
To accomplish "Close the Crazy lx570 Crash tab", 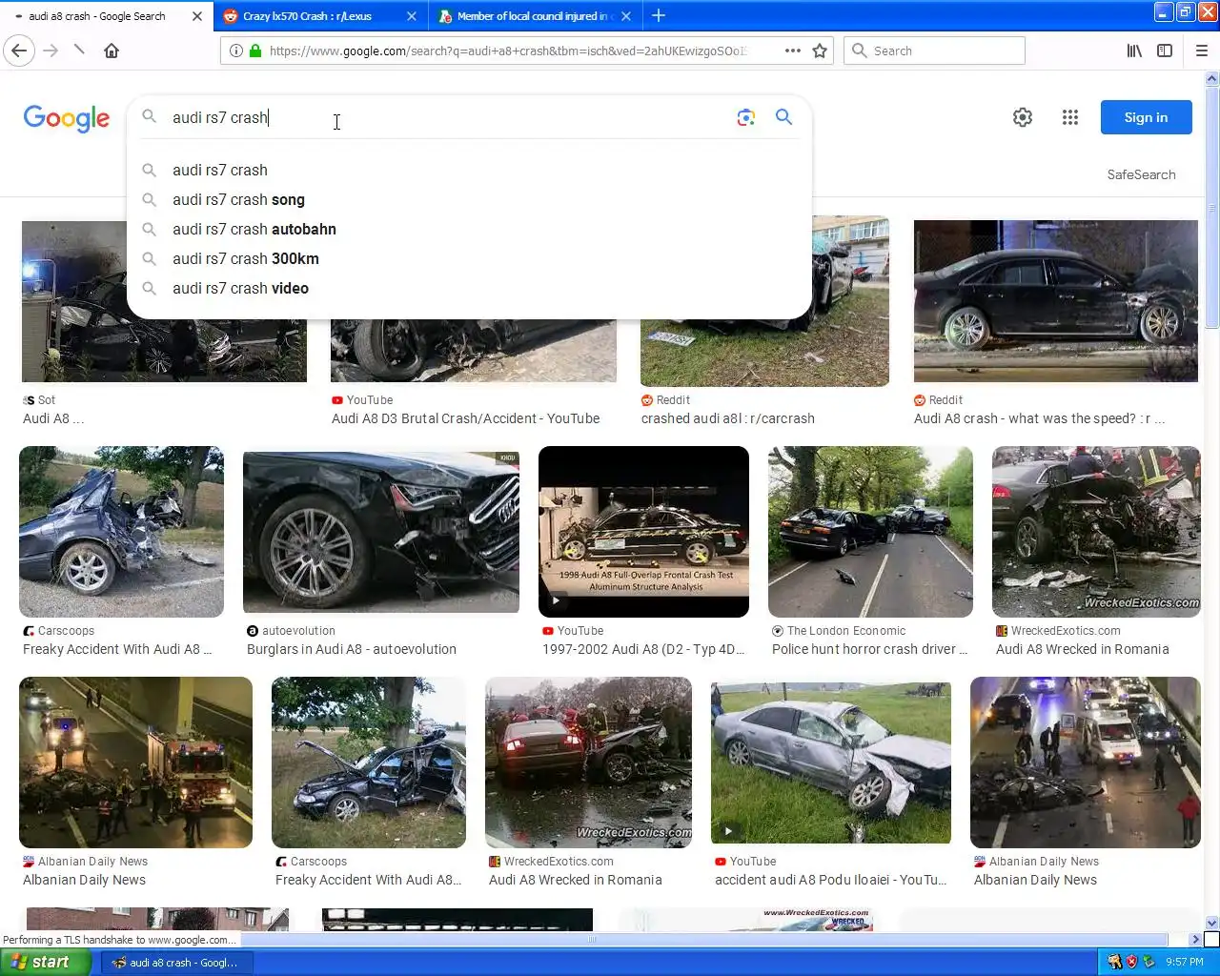I will click(x=412, y=16).
